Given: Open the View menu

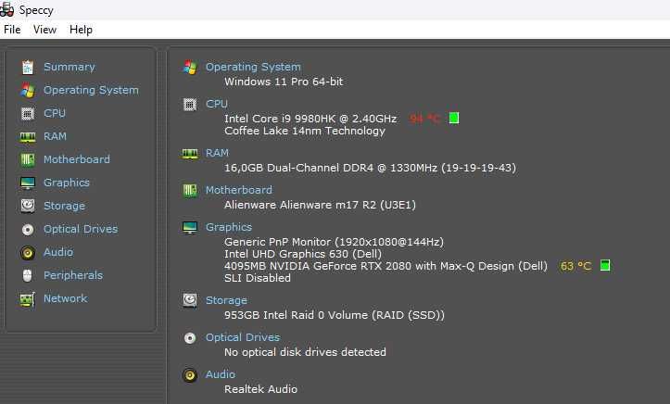Looking at the screenshot, I should (44, 30).
